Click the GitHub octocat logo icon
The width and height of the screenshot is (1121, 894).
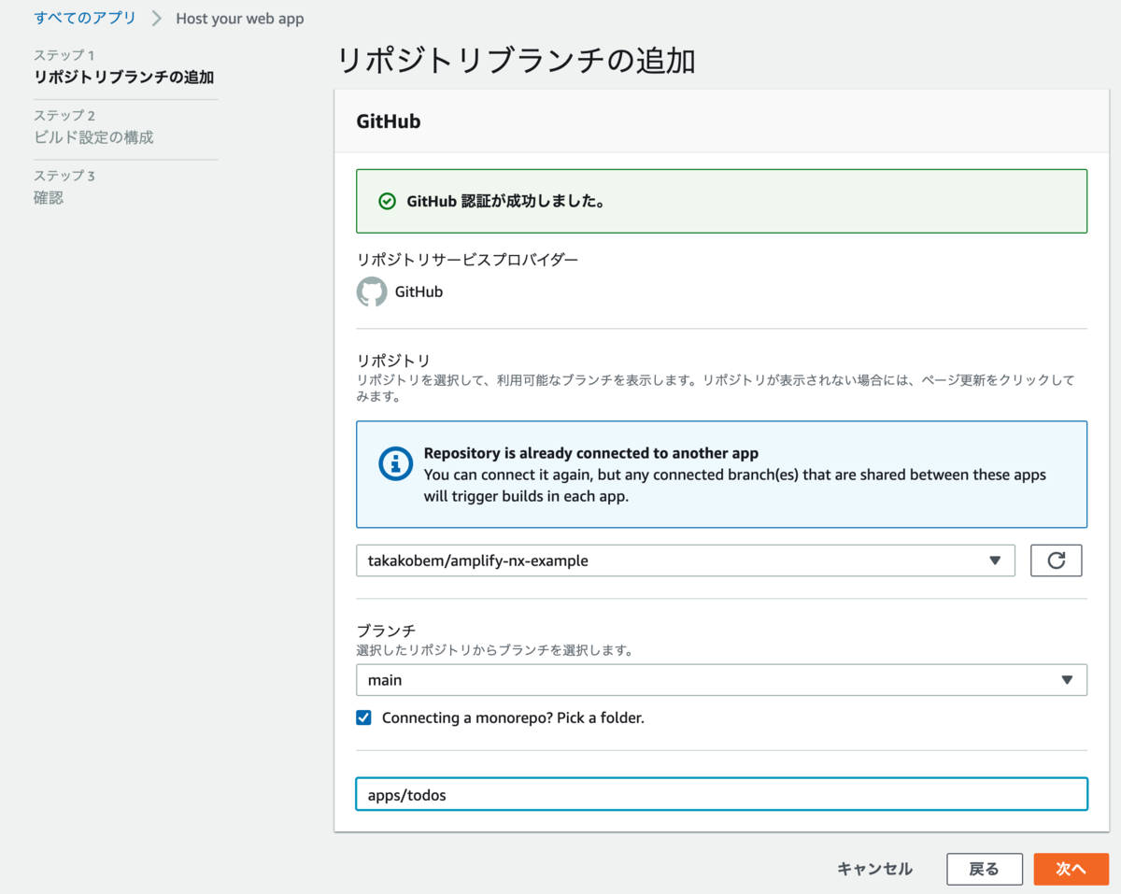click(x=372, y=291)
